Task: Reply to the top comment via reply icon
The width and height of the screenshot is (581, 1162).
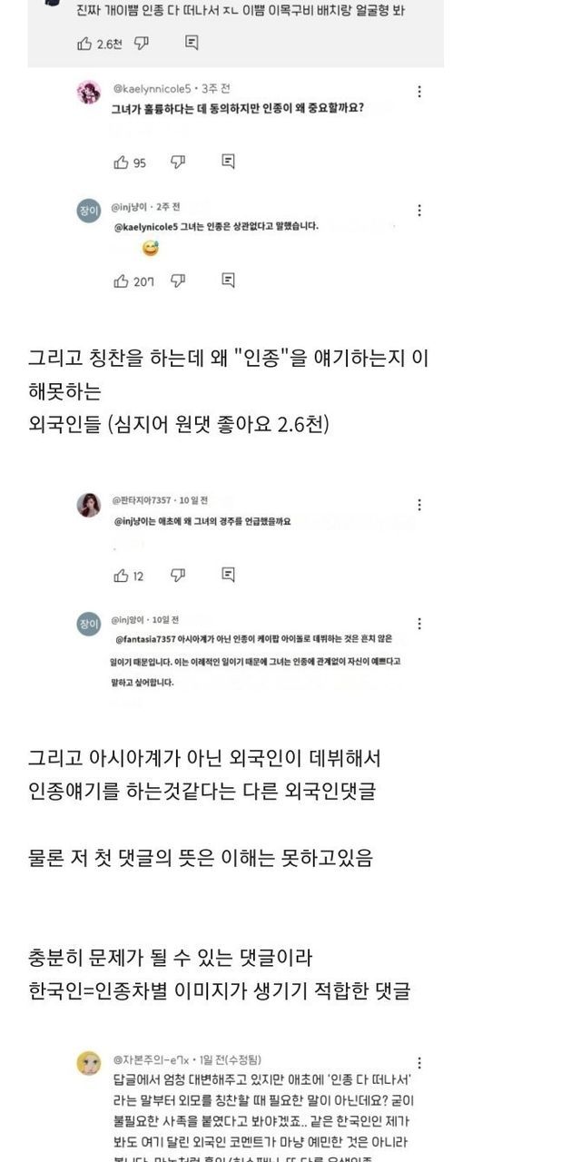Action: 192,43
